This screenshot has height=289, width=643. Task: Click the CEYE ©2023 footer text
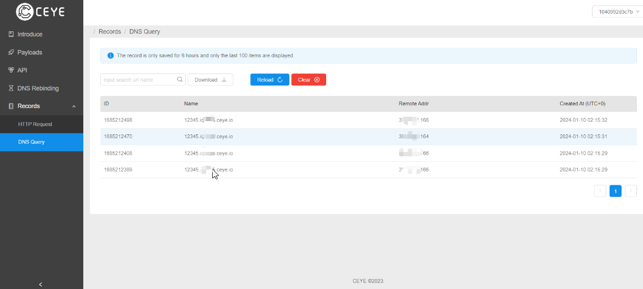coord(368,281)
